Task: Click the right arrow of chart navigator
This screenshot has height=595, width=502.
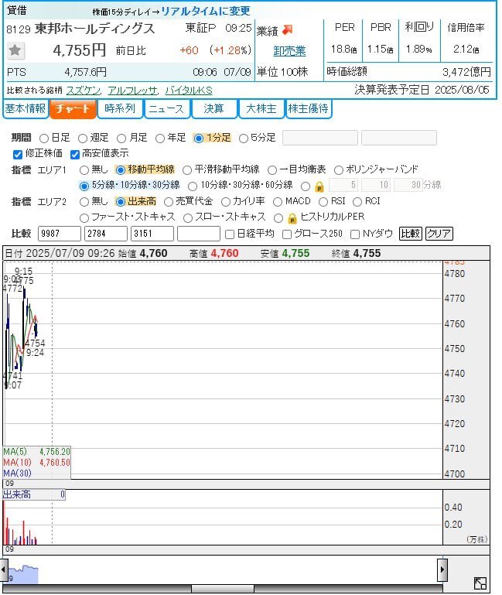Action: point(442,569)
